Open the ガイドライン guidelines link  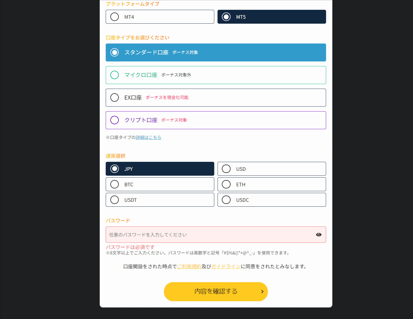coord(226,267)
